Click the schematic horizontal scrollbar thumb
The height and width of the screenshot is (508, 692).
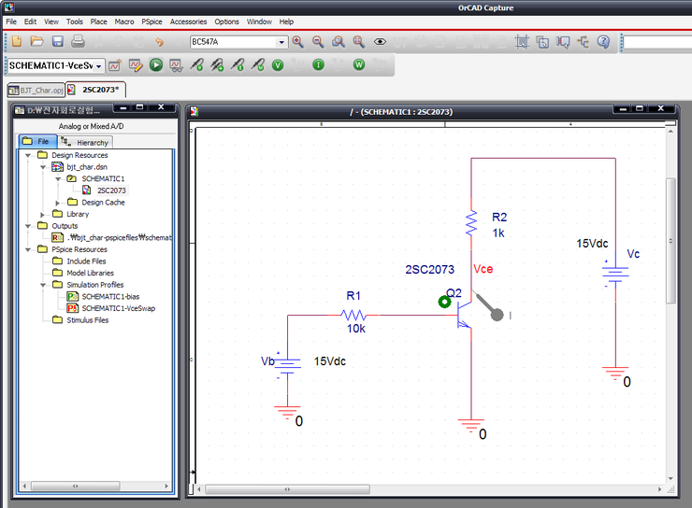point(287,489)
